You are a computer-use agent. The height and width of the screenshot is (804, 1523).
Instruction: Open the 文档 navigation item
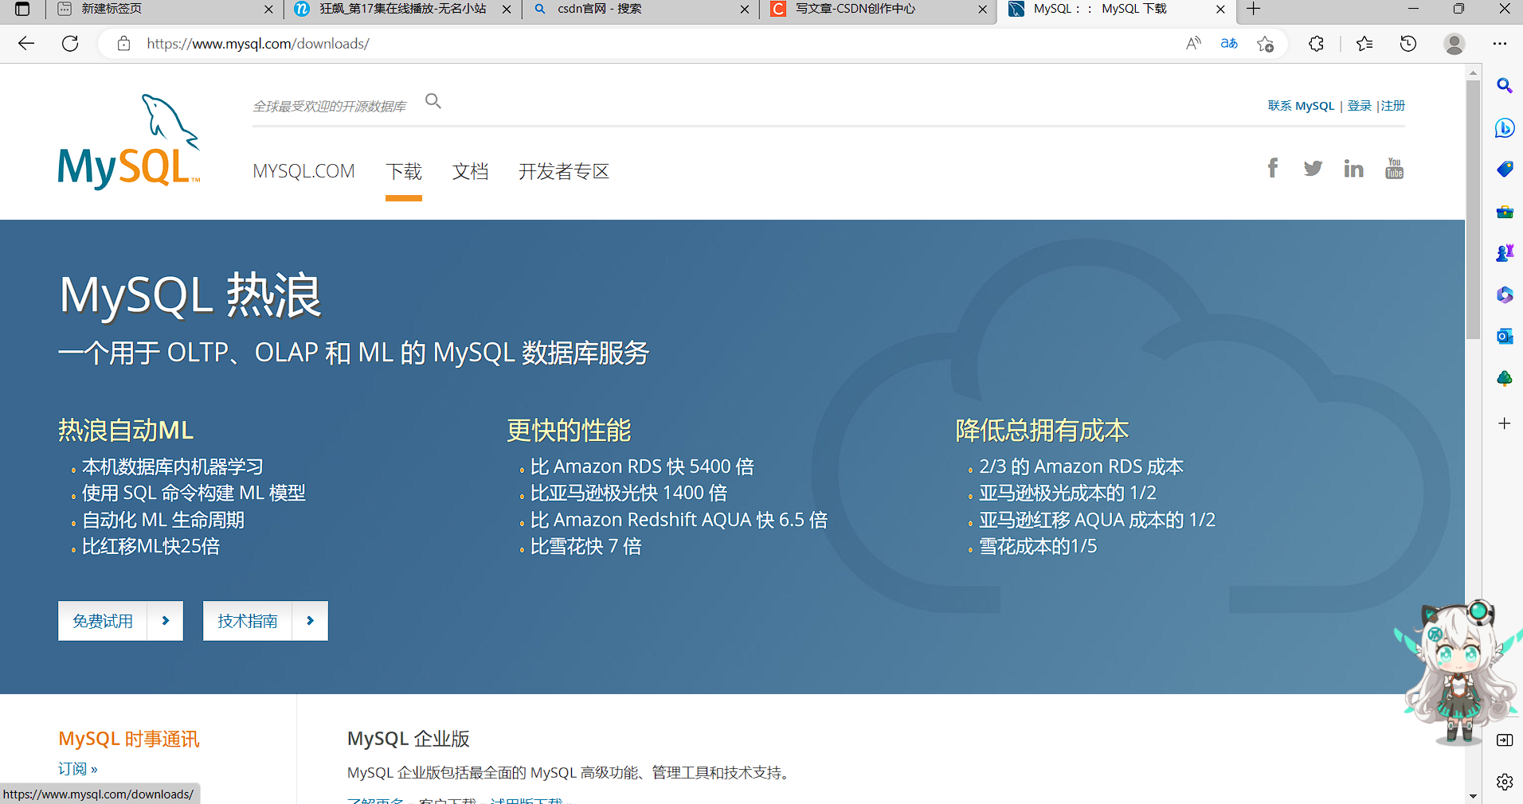[x=470, y=171]
